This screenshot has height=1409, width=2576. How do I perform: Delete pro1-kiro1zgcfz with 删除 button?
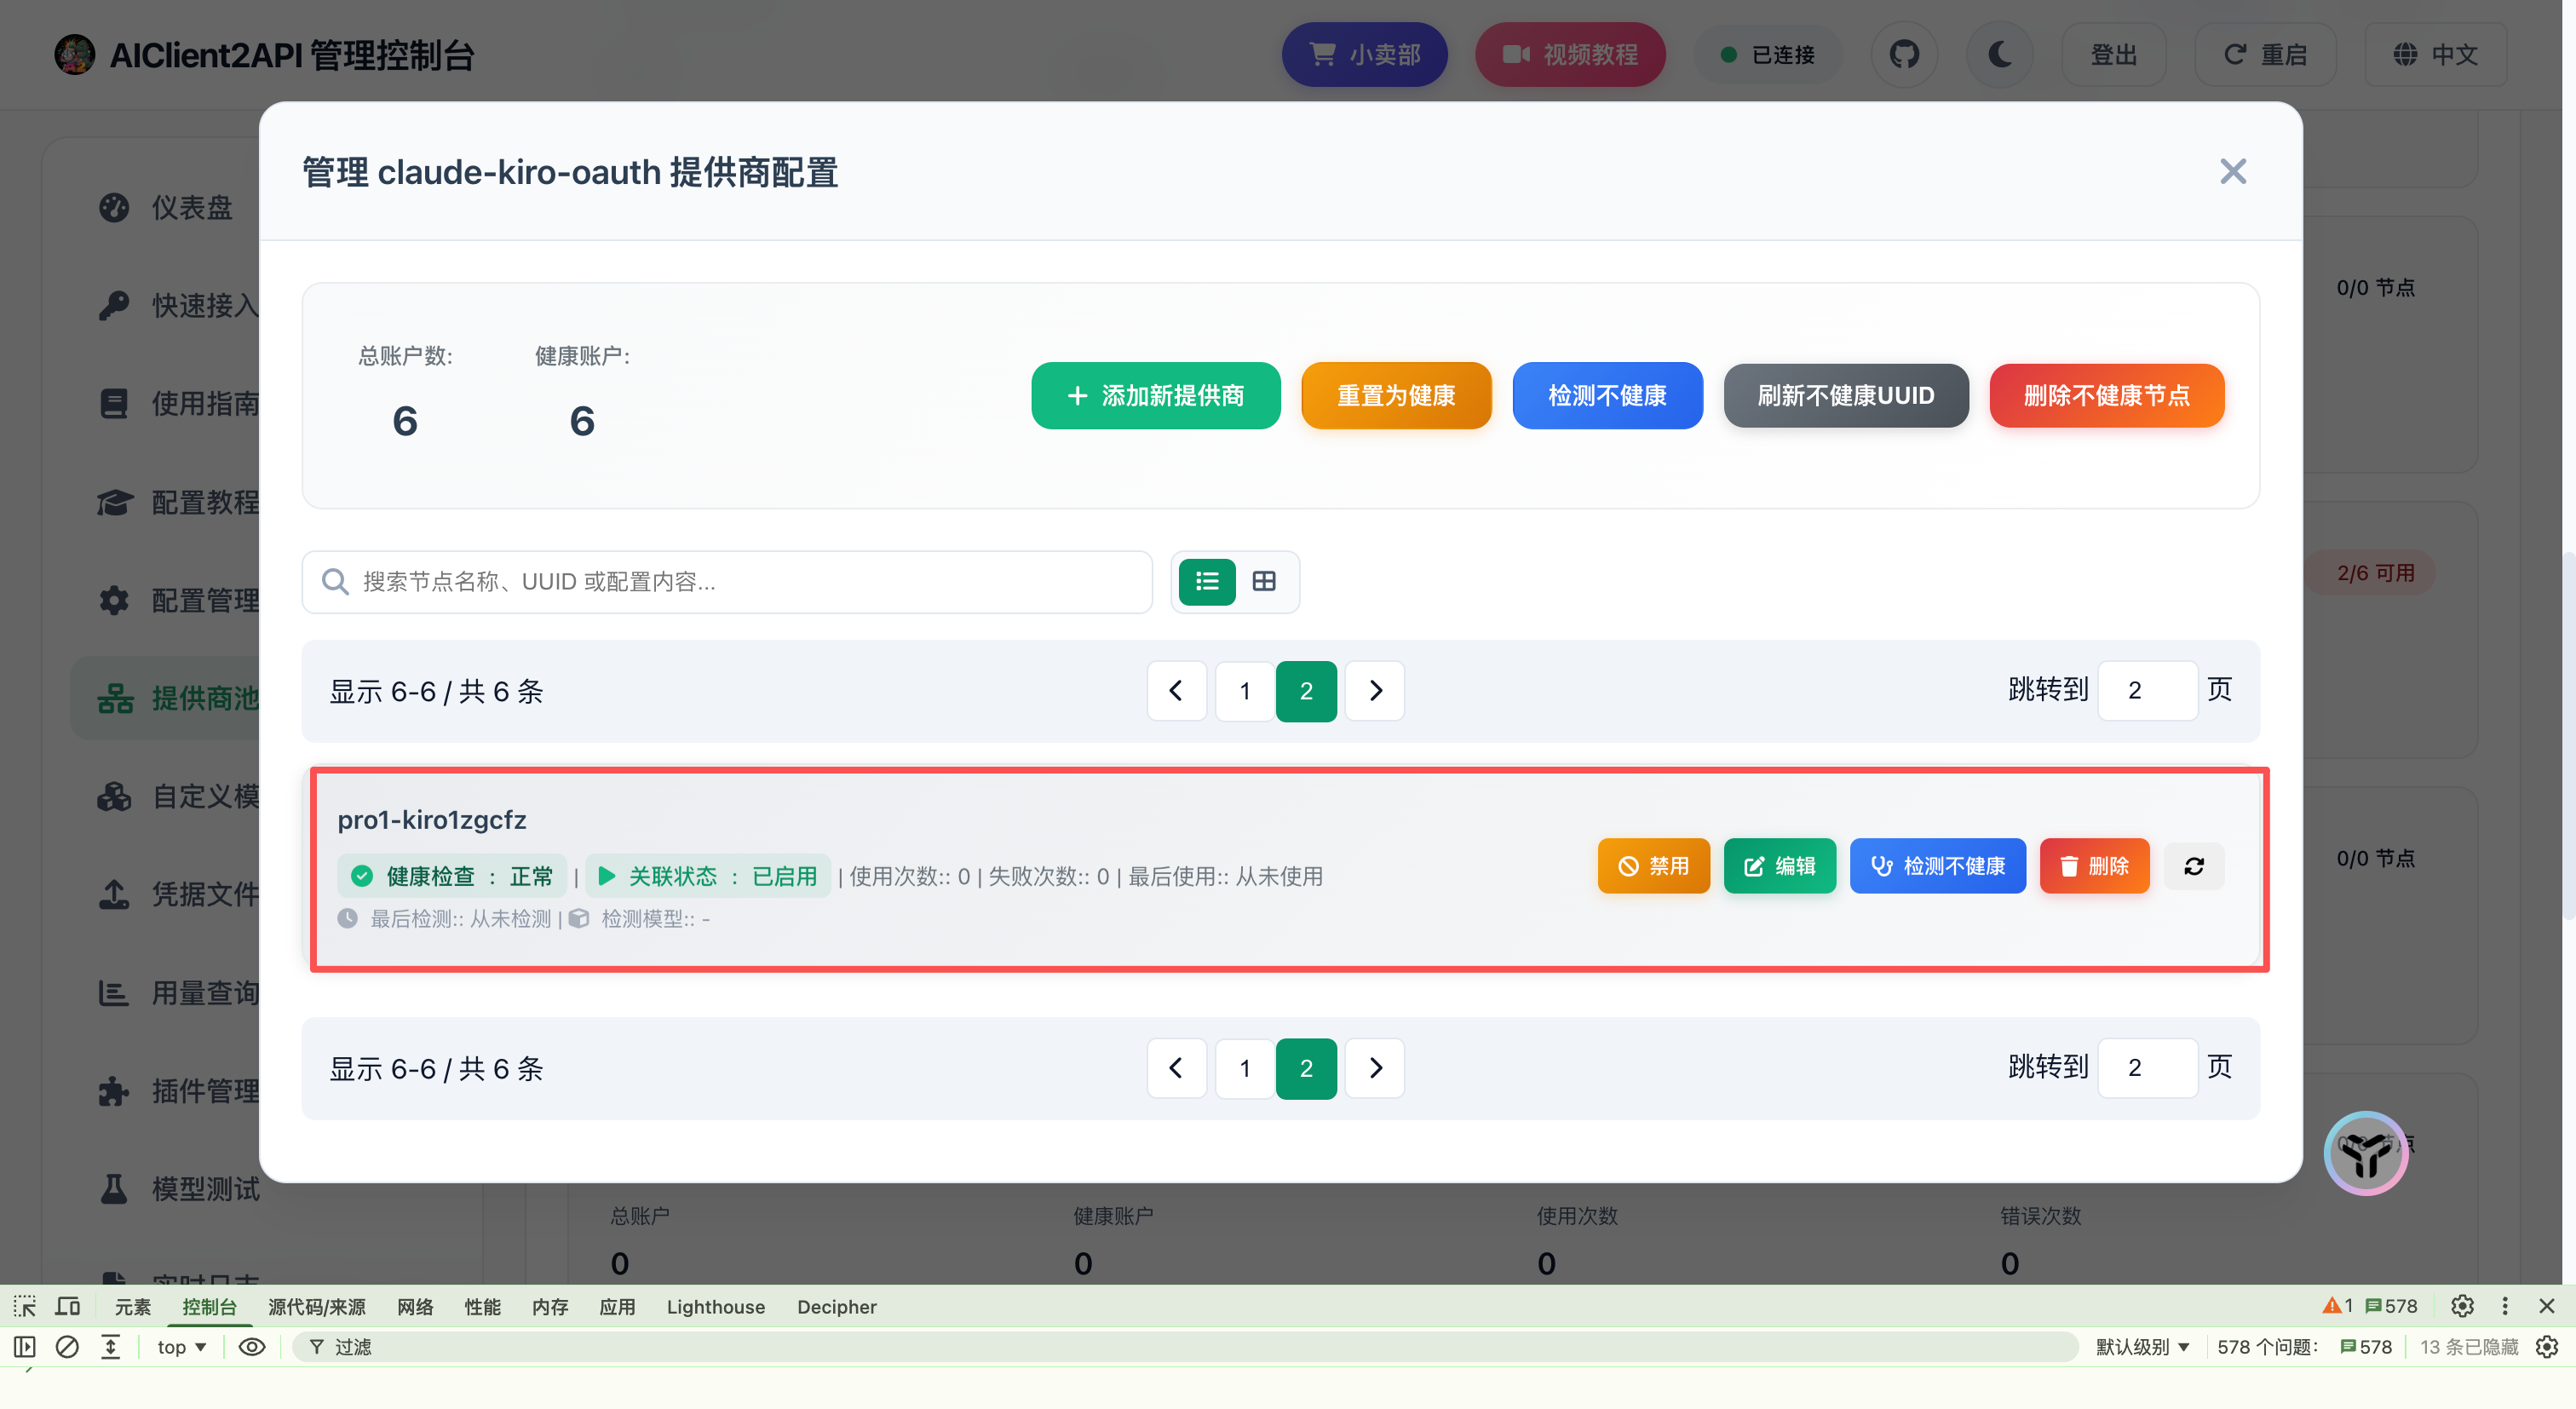tap(2094, 865)
